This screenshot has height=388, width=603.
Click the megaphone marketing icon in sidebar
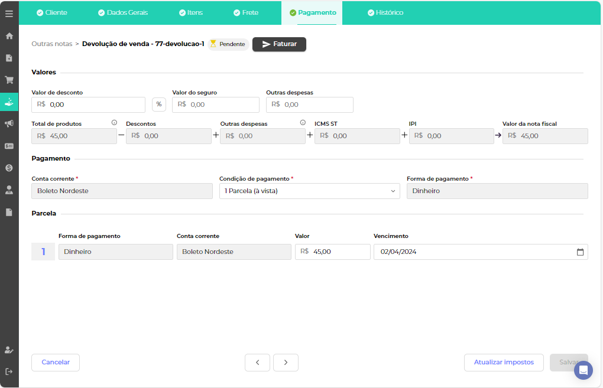coord(9,123)
